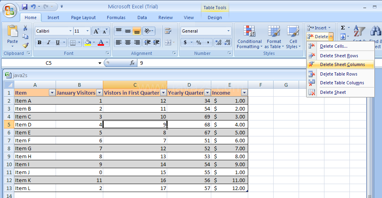
Task: Switch to the Formulas tab
Action: pyautogui.click(x=116, y=17)
